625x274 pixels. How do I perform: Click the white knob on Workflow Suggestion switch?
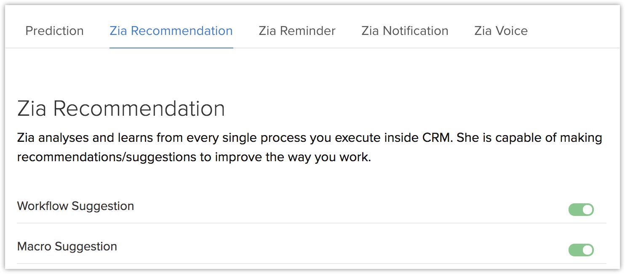[x=588, y=210]
